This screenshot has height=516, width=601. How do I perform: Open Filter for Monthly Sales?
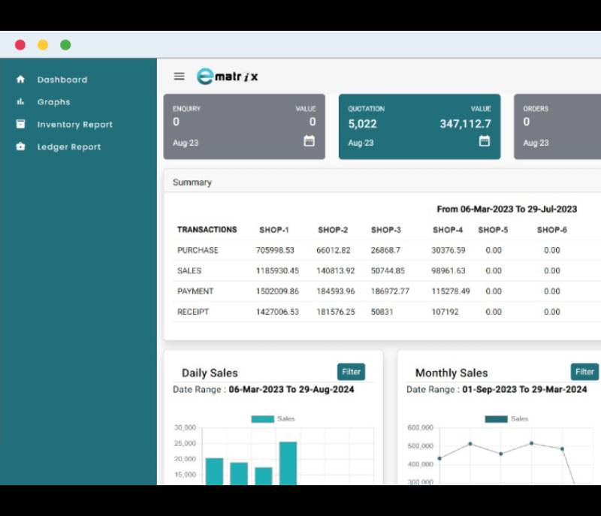pos(584,372)
